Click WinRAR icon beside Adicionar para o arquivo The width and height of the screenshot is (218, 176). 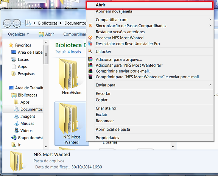pyautogui.click(x=90, y=59)
